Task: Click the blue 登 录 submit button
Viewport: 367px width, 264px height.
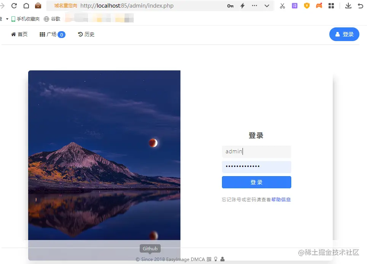Action: point(256,182)
